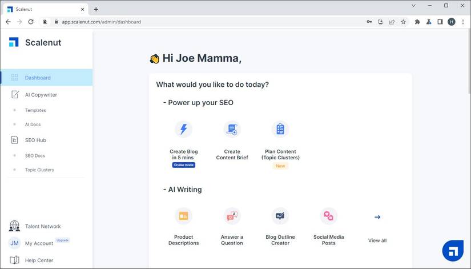Click the Plan Content clipboard icon
Screen dimensions: 471x269
(x=280, y=129)
